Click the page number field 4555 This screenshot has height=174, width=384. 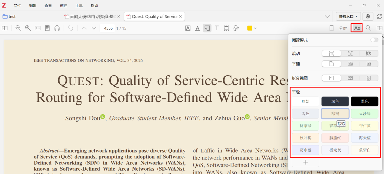click(108, 28)
